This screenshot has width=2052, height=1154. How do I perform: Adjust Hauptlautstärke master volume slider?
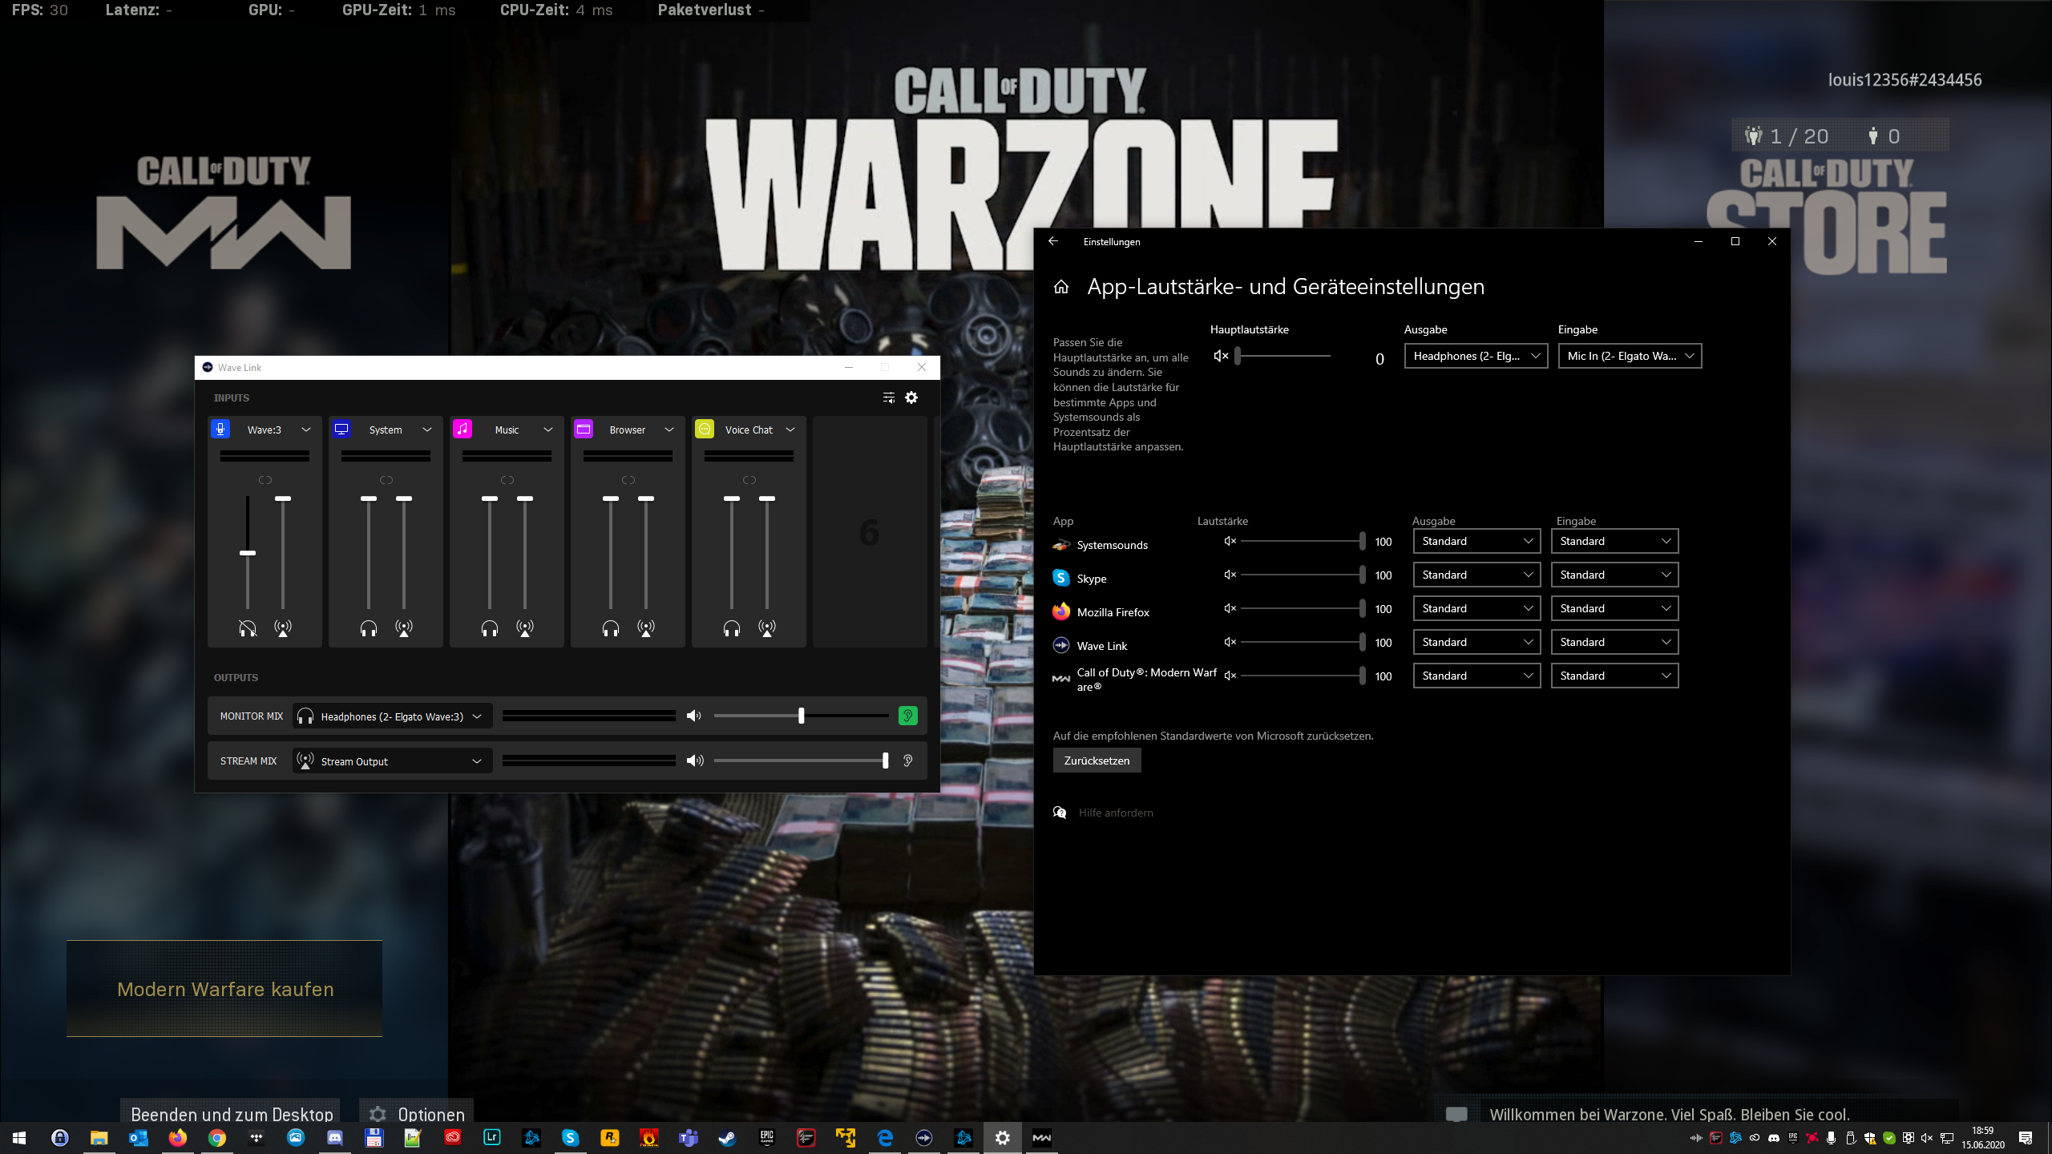click(x=1282, y=356)
